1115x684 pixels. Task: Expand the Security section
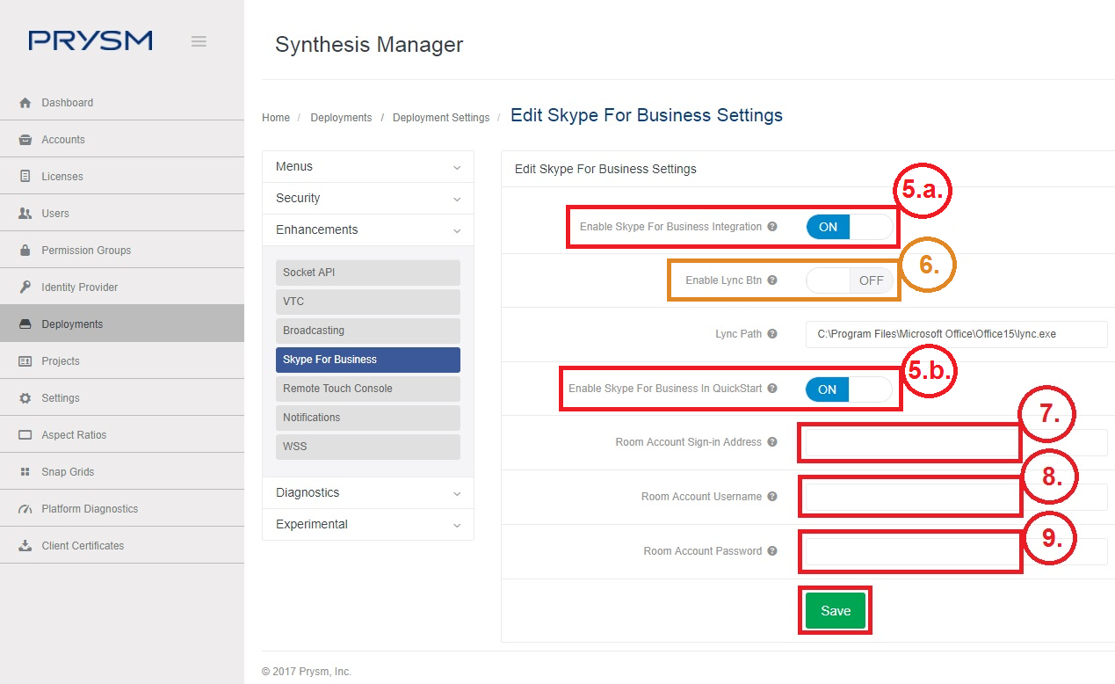[x=368, y=199]
